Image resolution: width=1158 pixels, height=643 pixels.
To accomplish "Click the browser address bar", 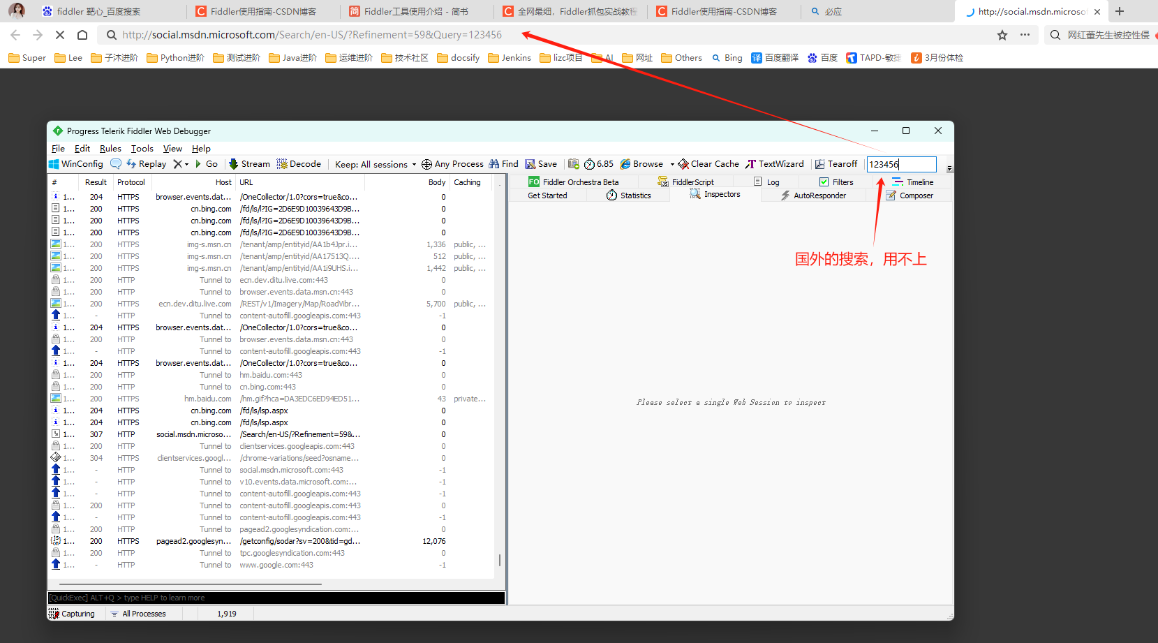I will (x=544, y=35).
